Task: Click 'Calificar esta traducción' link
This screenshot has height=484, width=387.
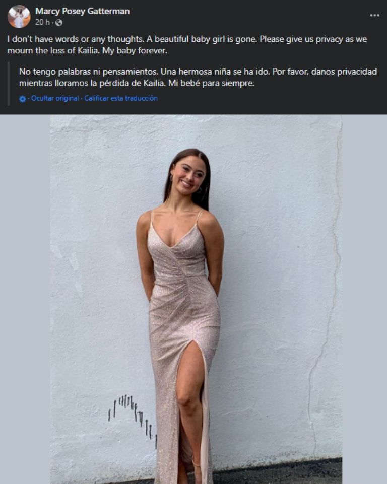Action: coord(121,98)
